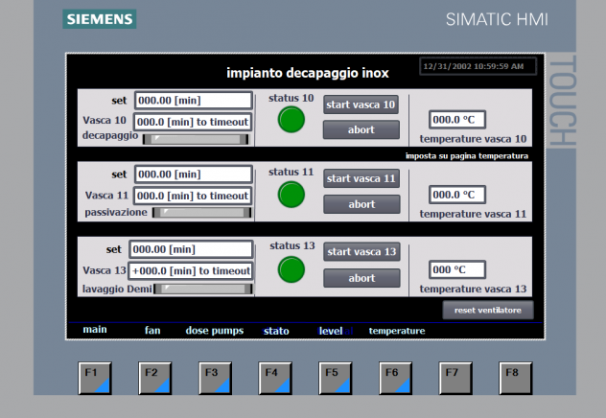Click the vasca 10 temperature value
Screen dimensions: 606x418
[x=457, y=120]
